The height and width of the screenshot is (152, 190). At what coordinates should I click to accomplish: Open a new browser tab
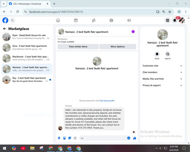click(54, 4)
